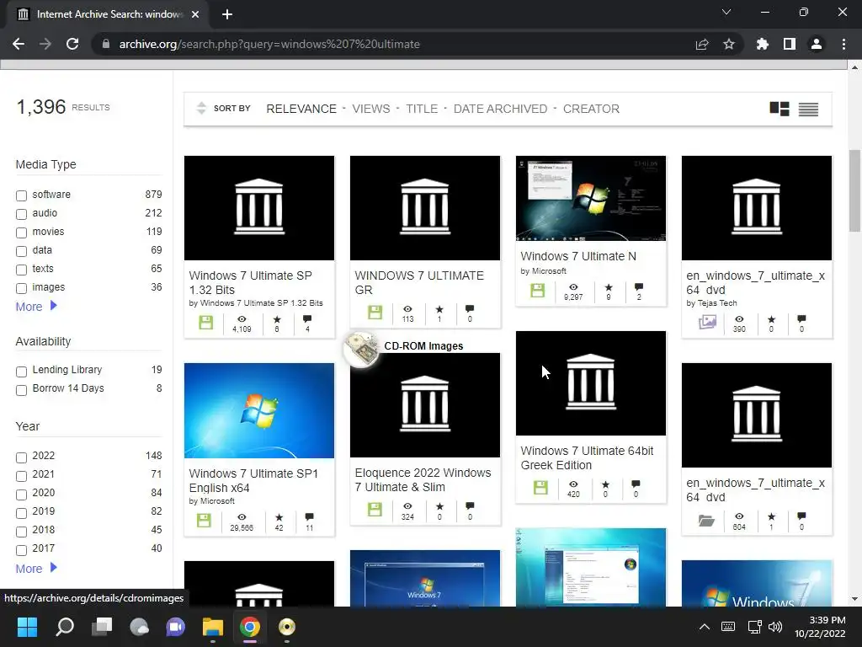This screenshot has width=862, height=647.
Task: Click the scrollbar up arrow
Action: coord(854,67)
